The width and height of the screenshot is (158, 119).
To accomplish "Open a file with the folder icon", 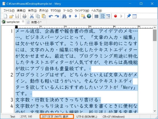I will tap(11, 16).
